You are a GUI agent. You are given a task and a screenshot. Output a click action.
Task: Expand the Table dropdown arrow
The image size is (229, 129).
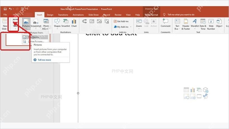pos(15,29)
